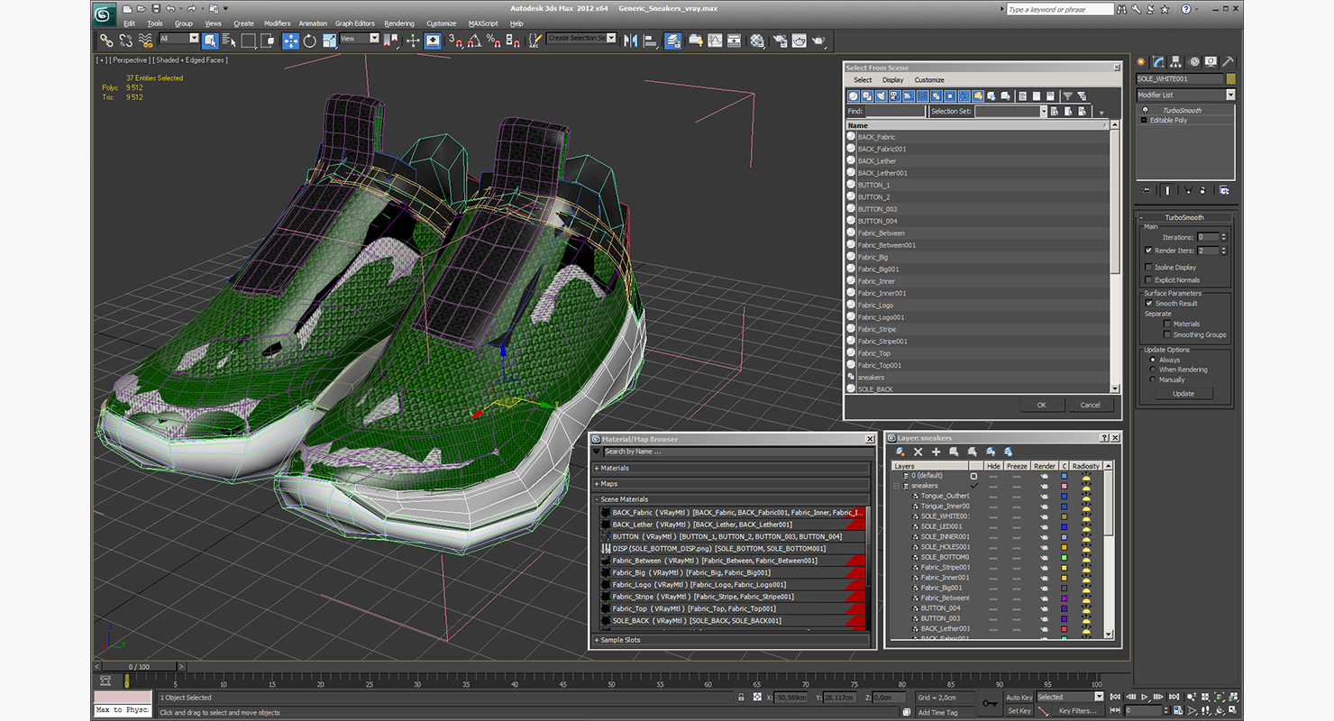Click the Find field in Select From Scene
The width and height of the screenshot is (1334, 721).
tap(894, 112)
